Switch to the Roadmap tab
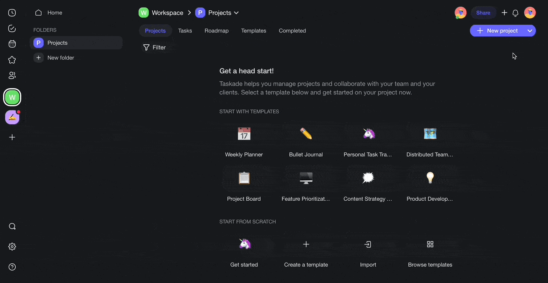The image size is (548, 283). point(216,31)
